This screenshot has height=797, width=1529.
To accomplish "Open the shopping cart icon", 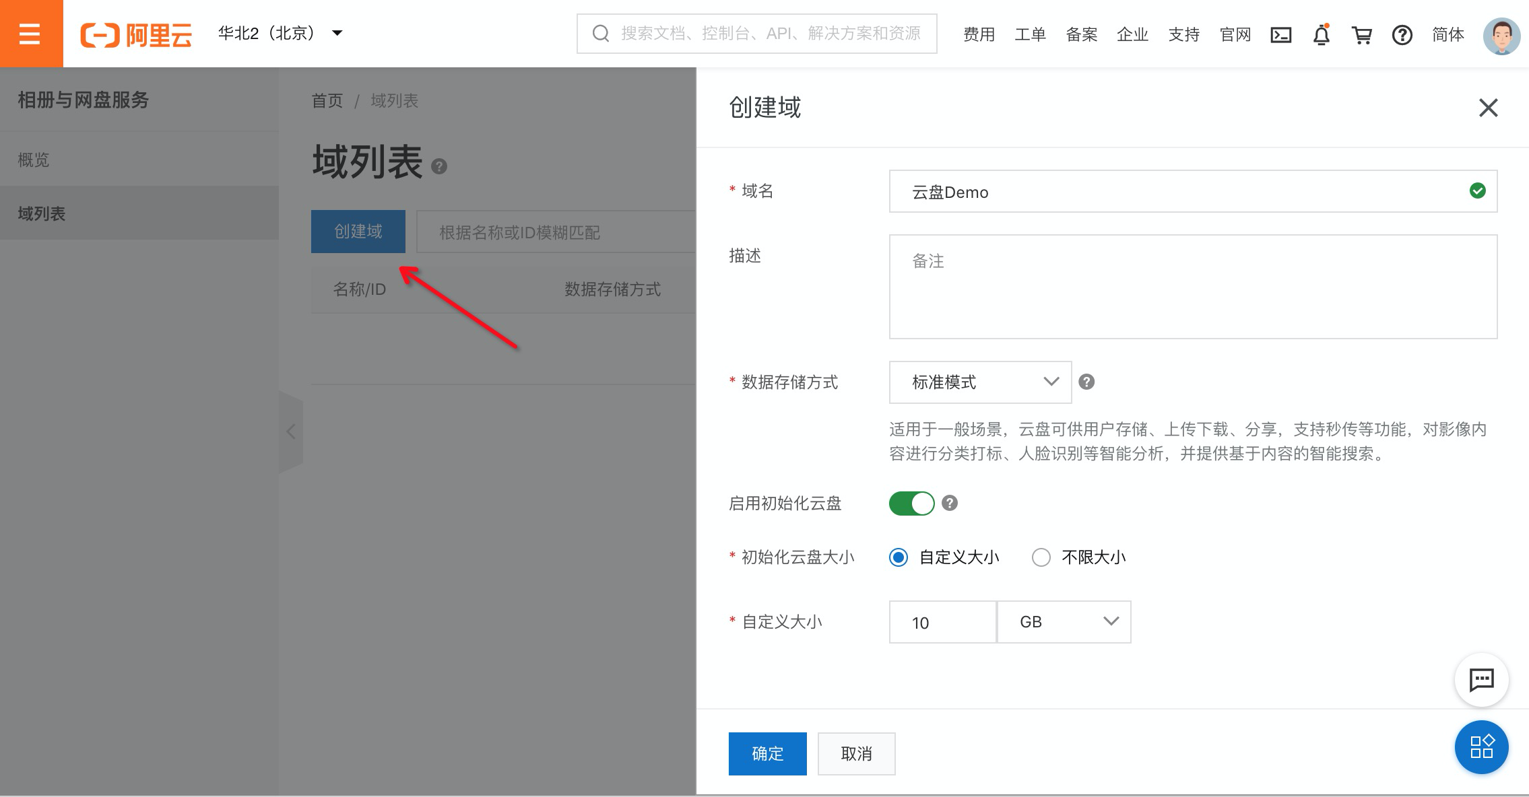I will (1362, 34).
